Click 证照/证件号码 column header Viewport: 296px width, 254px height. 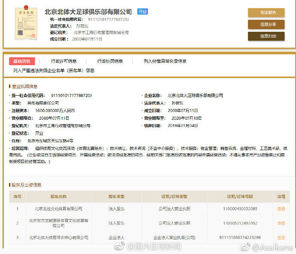coord(240,197)
